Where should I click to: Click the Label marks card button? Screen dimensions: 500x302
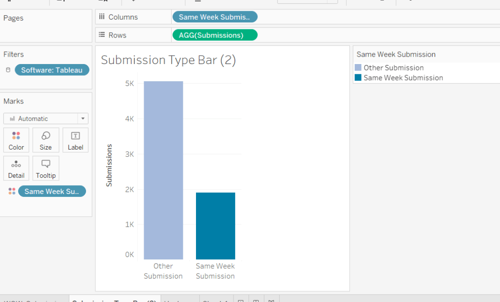point(75,140)
